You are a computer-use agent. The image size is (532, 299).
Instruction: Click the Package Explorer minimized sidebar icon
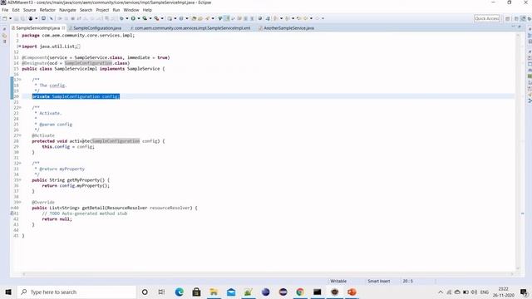click(x=4, y=35)
